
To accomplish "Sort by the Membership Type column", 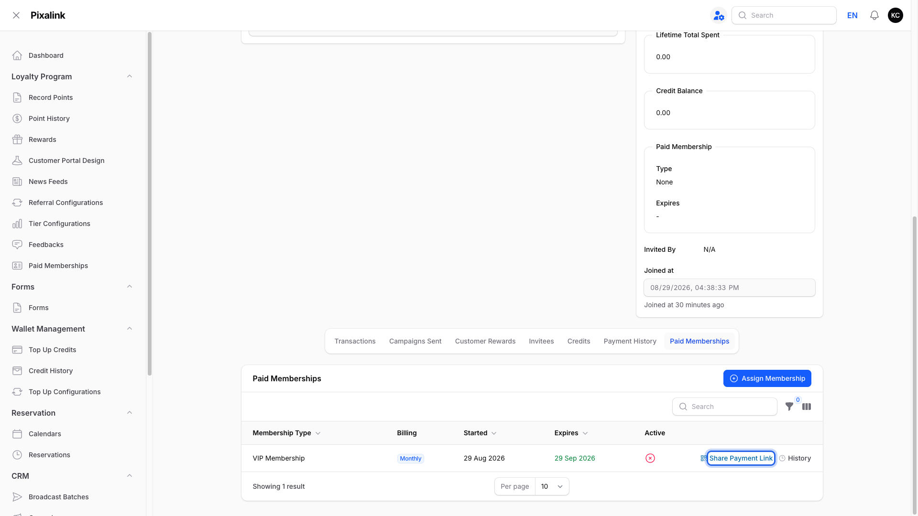I will (286, 433).
